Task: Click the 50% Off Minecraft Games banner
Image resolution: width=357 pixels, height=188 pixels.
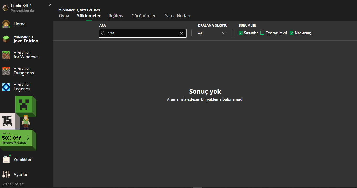Action: point(16,138)
